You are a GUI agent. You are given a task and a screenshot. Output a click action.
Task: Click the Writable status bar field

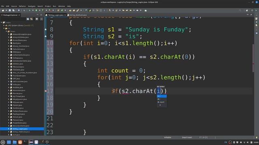click(x=168, y=137)
